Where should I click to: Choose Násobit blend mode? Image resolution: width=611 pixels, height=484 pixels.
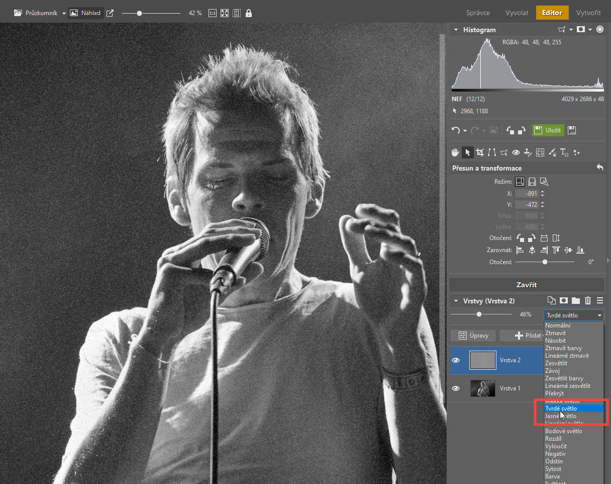click(x=574, y=341)
